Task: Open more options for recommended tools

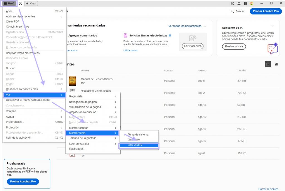Action: [x=205, y=26]
